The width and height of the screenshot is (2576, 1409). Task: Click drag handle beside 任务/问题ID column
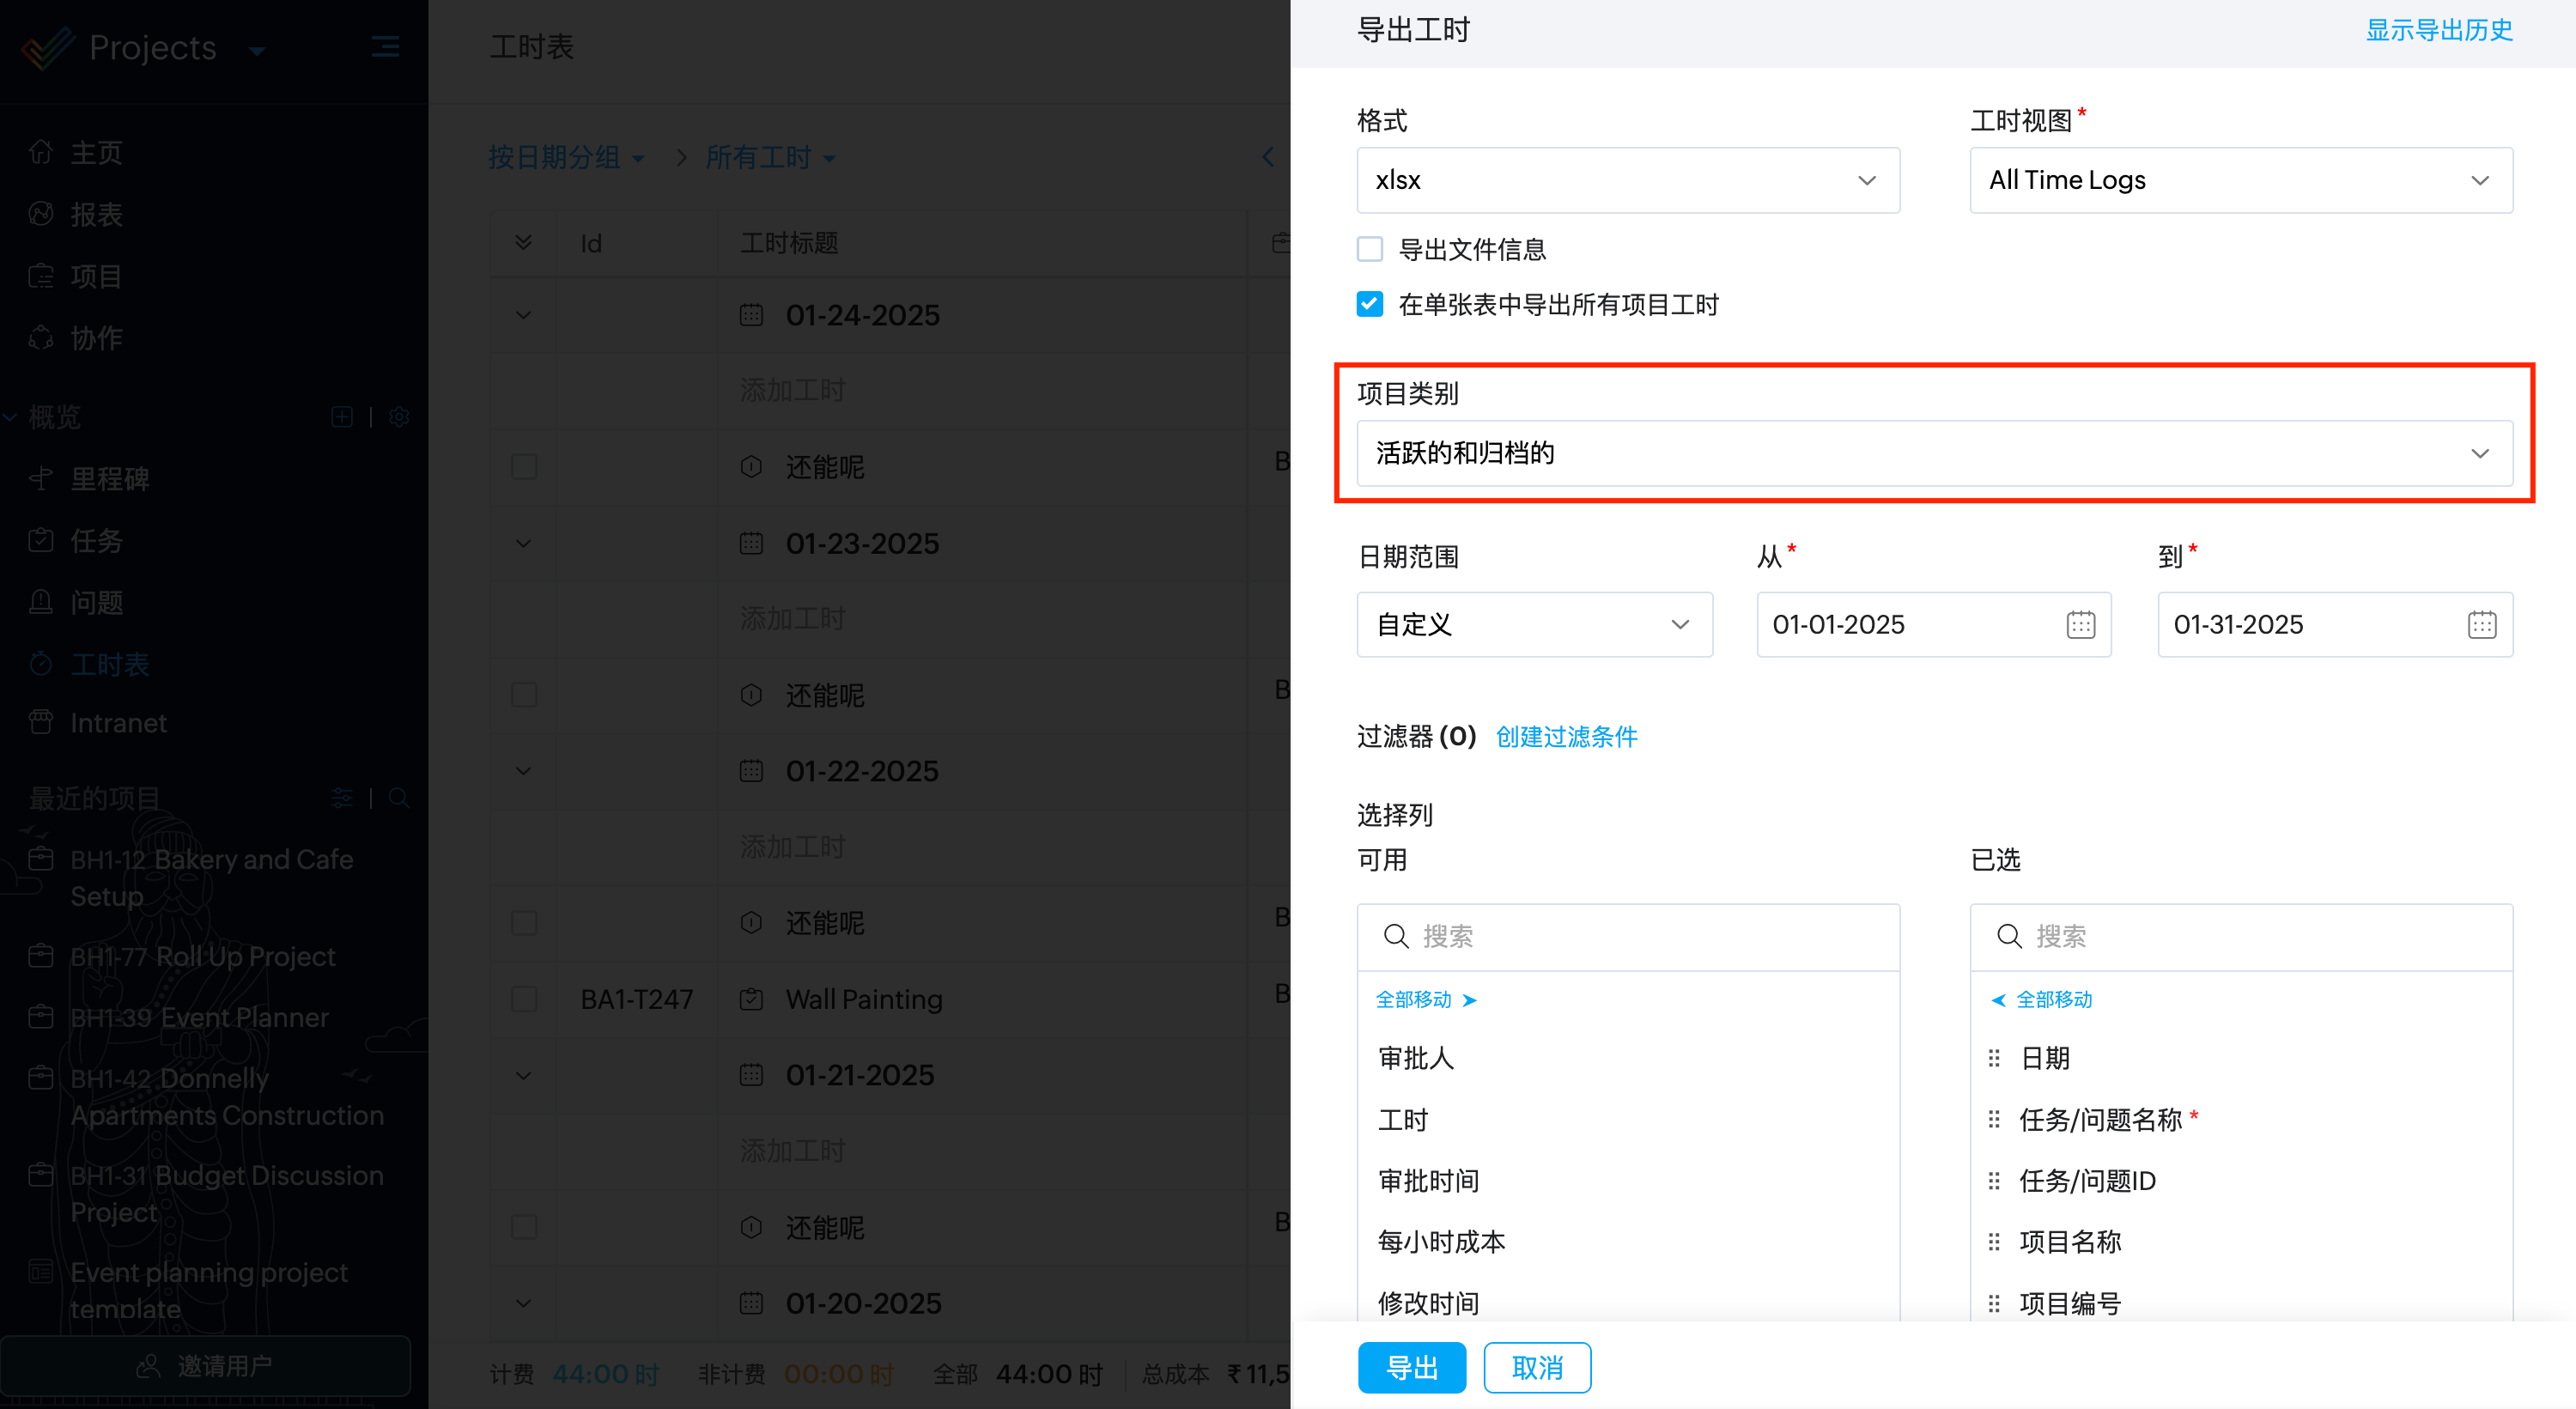tap(1993, 1181)
